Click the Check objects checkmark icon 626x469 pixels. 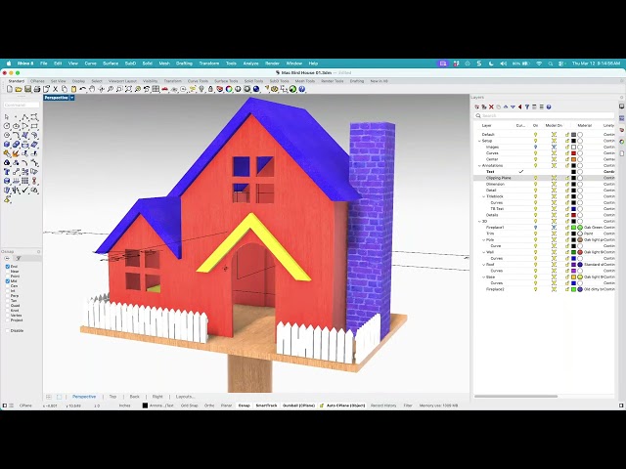pyautogui.click(x=24, y=191)
